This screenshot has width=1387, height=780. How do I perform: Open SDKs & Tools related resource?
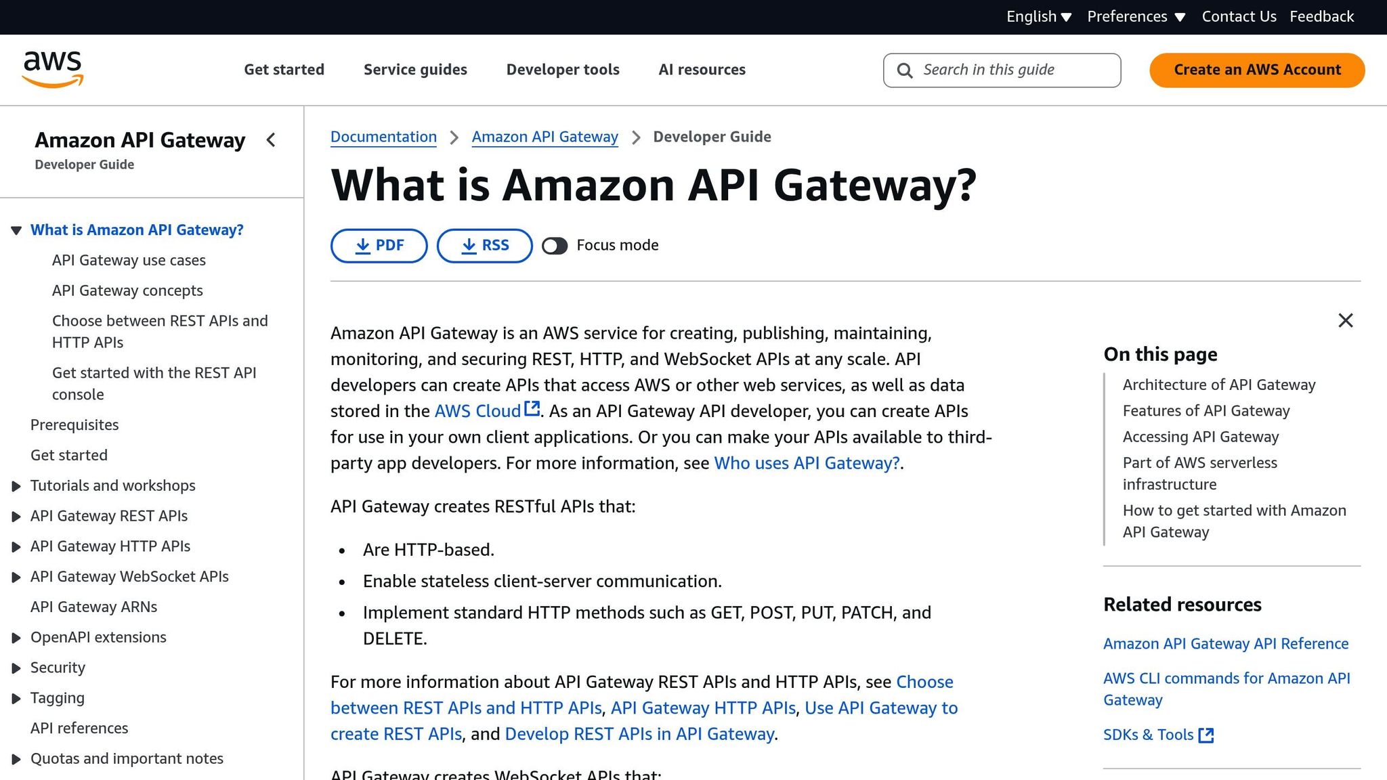1148,735
